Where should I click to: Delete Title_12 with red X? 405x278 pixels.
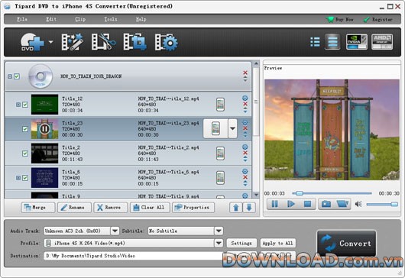(x=245, y=104)
